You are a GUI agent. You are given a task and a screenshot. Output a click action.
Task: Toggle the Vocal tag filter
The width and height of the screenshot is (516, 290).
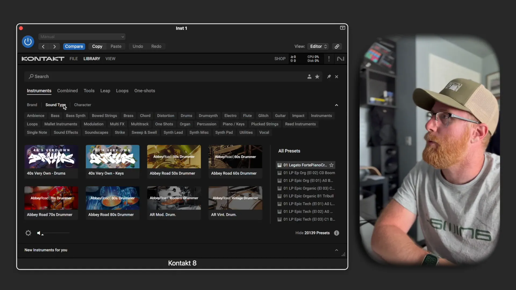pyautogui.click(x=264, y=132)
